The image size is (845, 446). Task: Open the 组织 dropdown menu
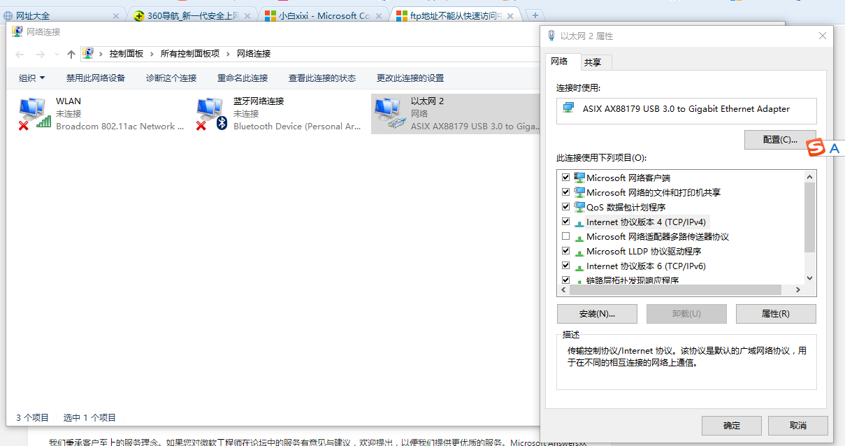pos(31,78)
